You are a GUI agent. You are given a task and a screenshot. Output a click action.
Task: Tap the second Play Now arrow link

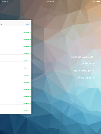(27, 39)
